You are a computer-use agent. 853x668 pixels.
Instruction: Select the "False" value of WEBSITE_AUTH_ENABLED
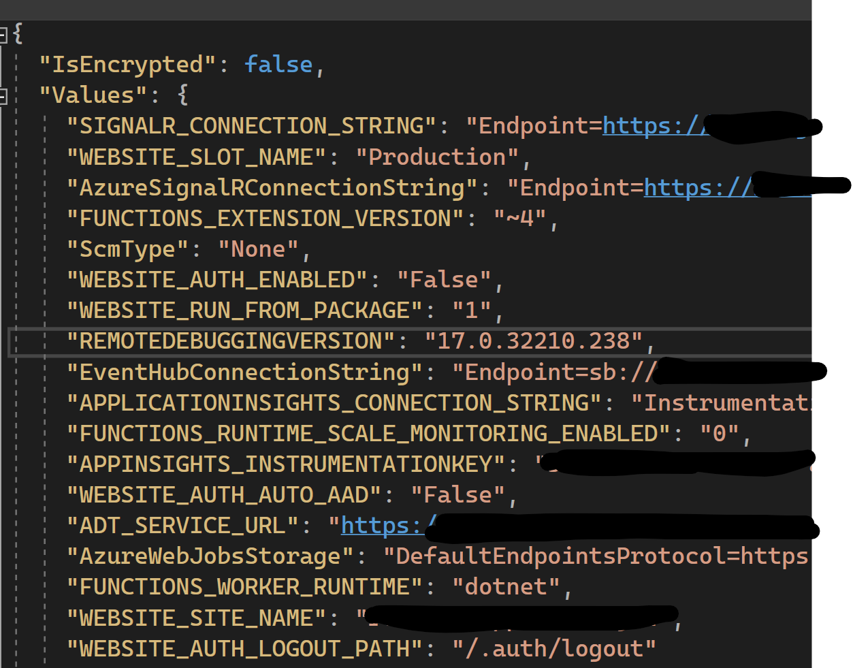(444, 280)
